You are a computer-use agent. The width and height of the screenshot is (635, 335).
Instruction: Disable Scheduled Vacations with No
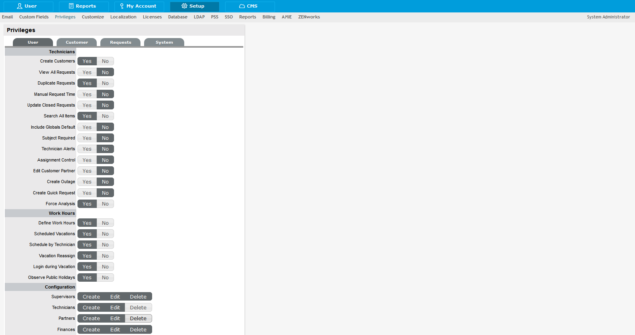coord(105,234)
